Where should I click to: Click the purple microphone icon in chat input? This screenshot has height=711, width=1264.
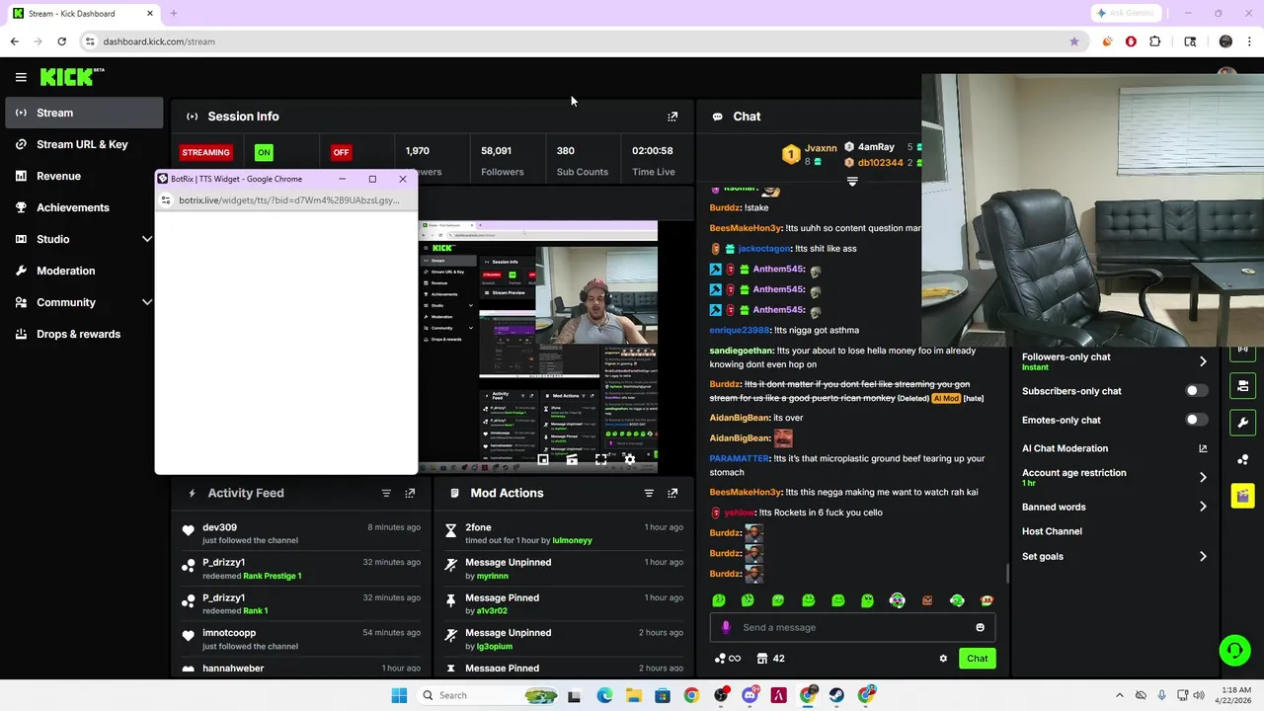[726, 627]
